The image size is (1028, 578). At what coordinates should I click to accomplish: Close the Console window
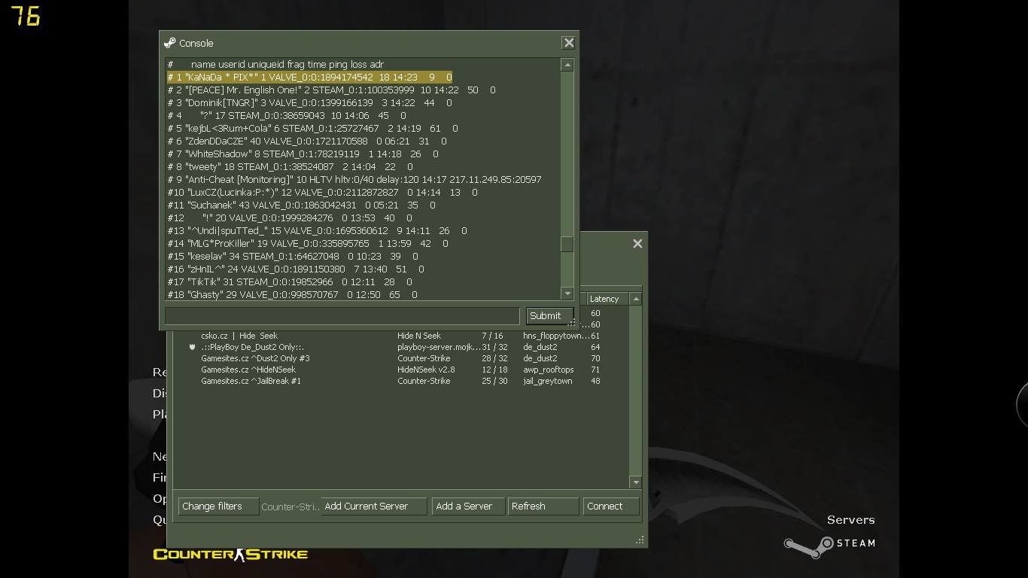tap(569, 43)
